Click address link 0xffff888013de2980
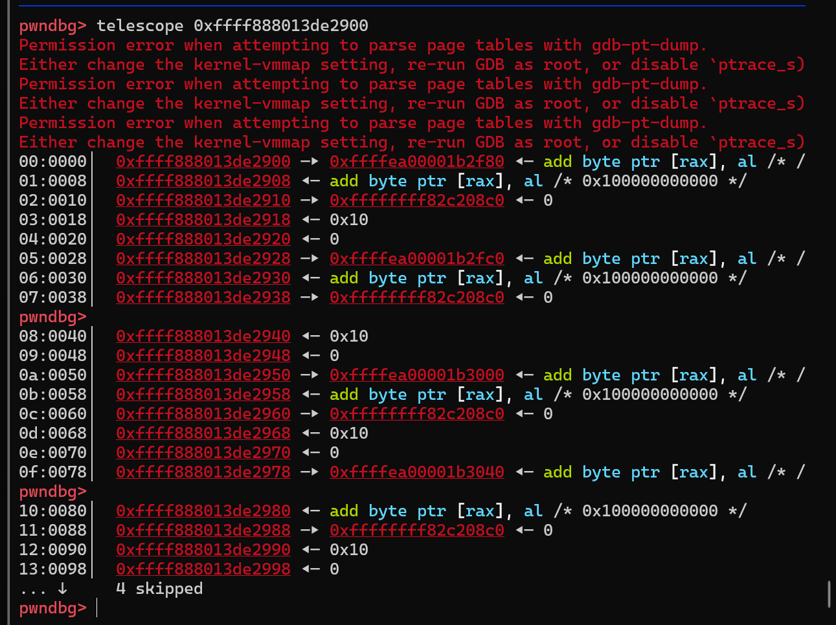836x625 pixels. pyautogui.click(x=203, y=511)
